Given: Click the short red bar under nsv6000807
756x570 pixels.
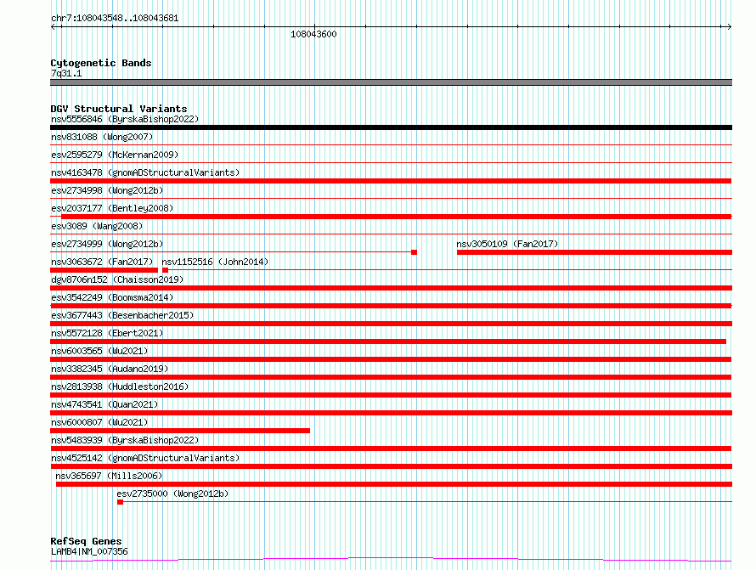Looking at the screenshot, I should click(x=180, y=431).
